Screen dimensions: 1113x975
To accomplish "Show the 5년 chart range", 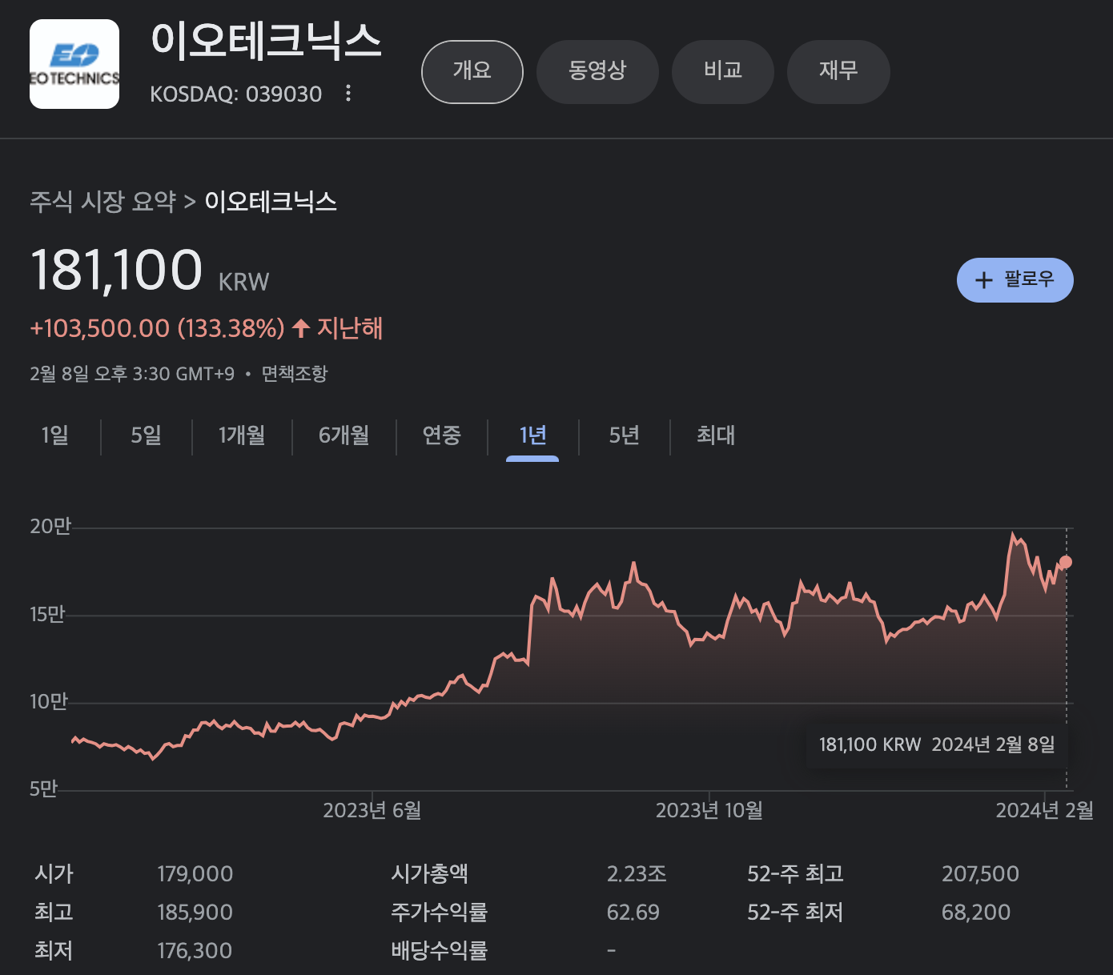I will point(625,435).
